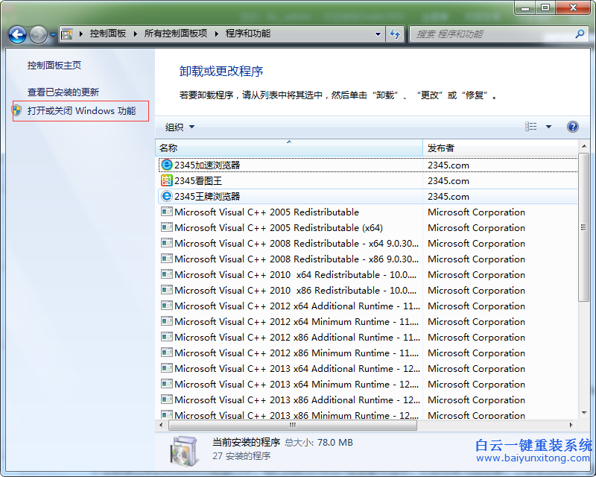Image resolution: width=596 pixels, height=477 pixels.
Task: Click the Microsoft Visual C++ 2005 Redistributable icon
Action: click(x=166, y=212)
